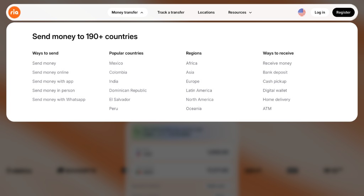Open the Peru link

[x=113, y=108]
